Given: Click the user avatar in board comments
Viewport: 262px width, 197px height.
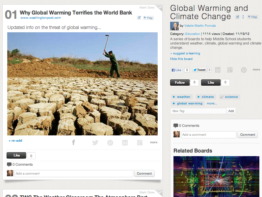Looking at the screenshot, I should [177, 134].
